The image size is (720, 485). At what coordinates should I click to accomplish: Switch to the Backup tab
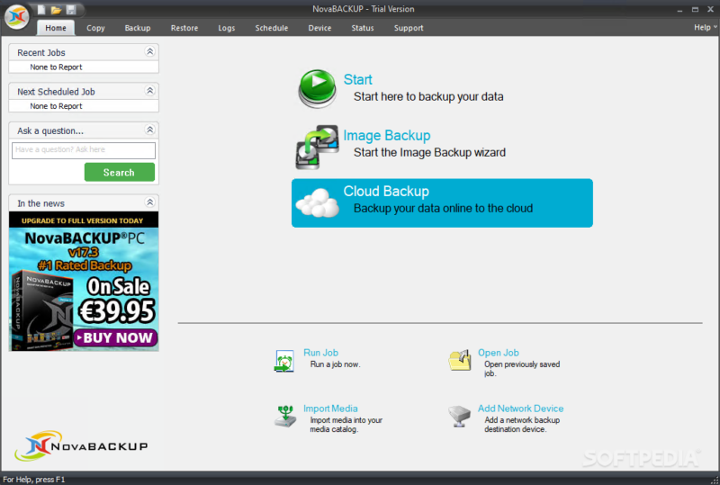(138, 28)
